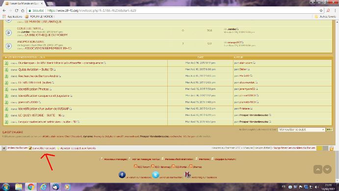Open Identification casque us et jugulaire topic
Screen dimensions: 339x191
point(44,96)
